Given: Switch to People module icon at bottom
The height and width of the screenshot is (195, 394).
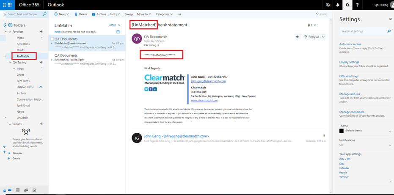Looking at the screenshot, I should click(26, 190).
